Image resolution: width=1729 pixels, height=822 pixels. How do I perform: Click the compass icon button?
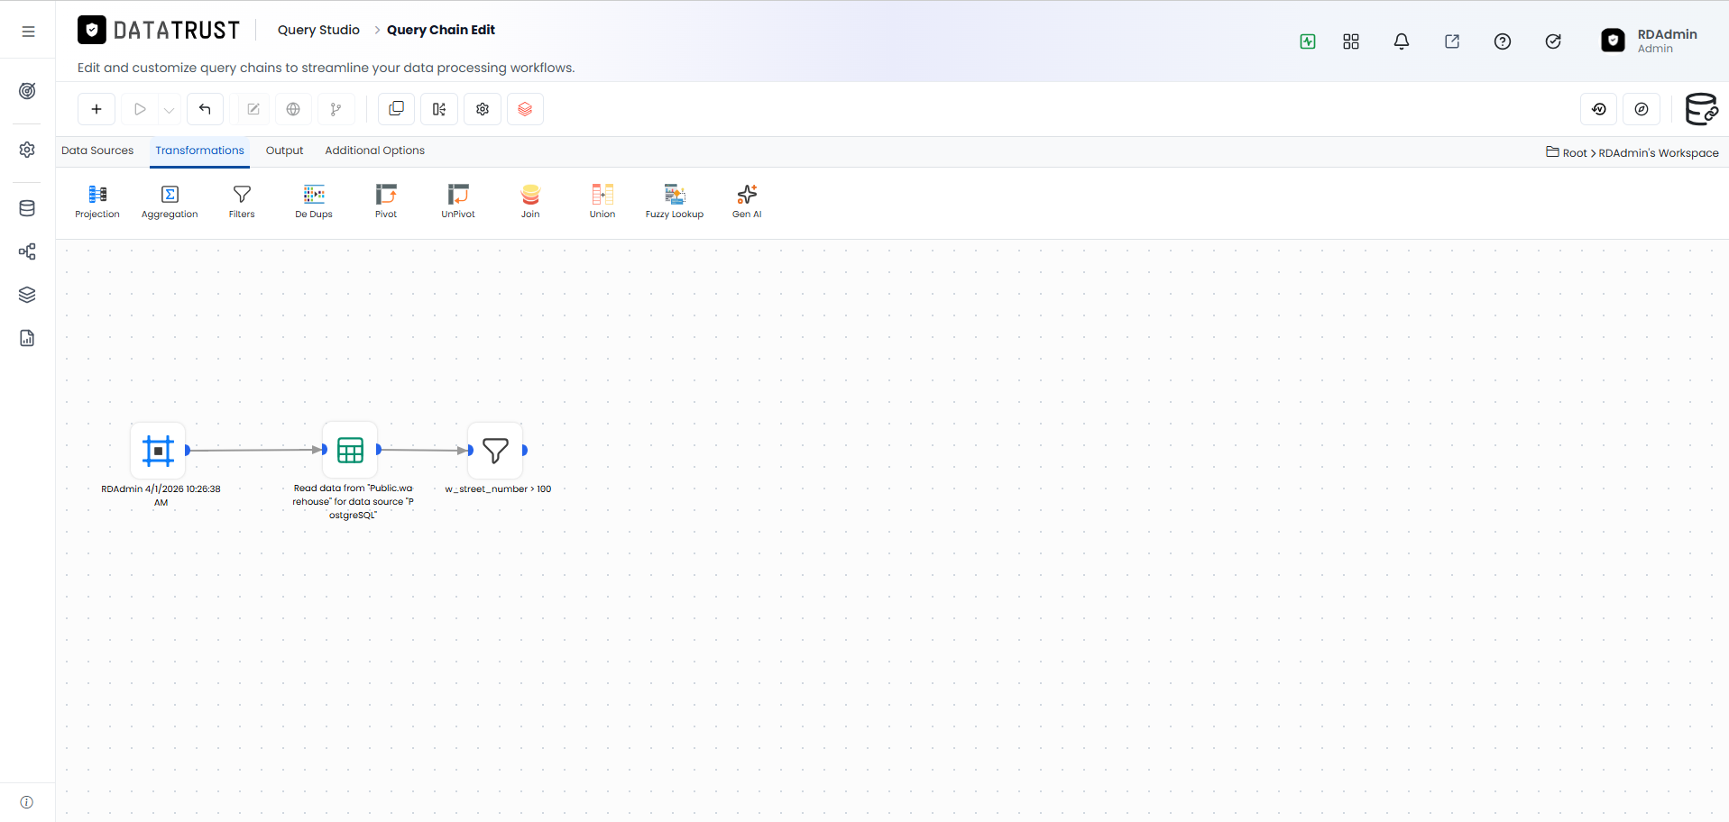click(x=1642, y=109)
